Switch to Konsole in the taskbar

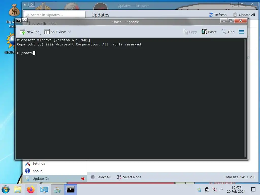click(71, 189)
